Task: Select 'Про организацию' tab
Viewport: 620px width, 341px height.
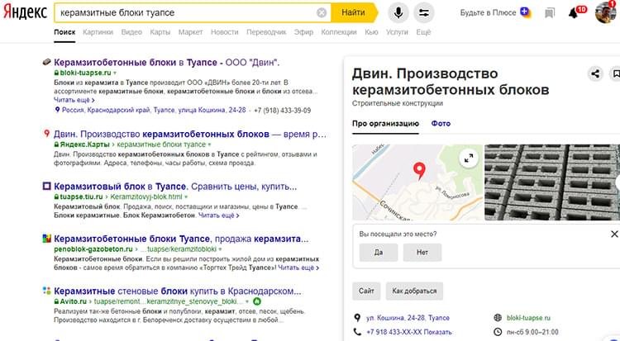Action: [x=385, y=123]
